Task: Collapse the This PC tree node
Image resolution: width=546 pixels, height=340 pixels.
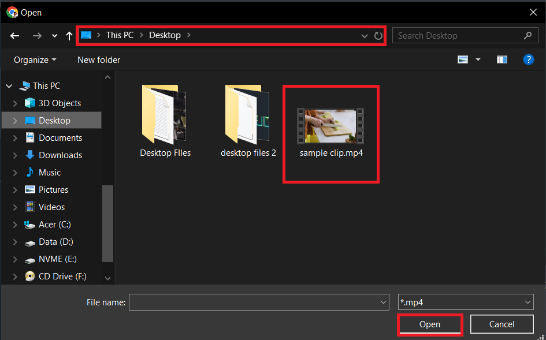Action: [x=8, y=85]
